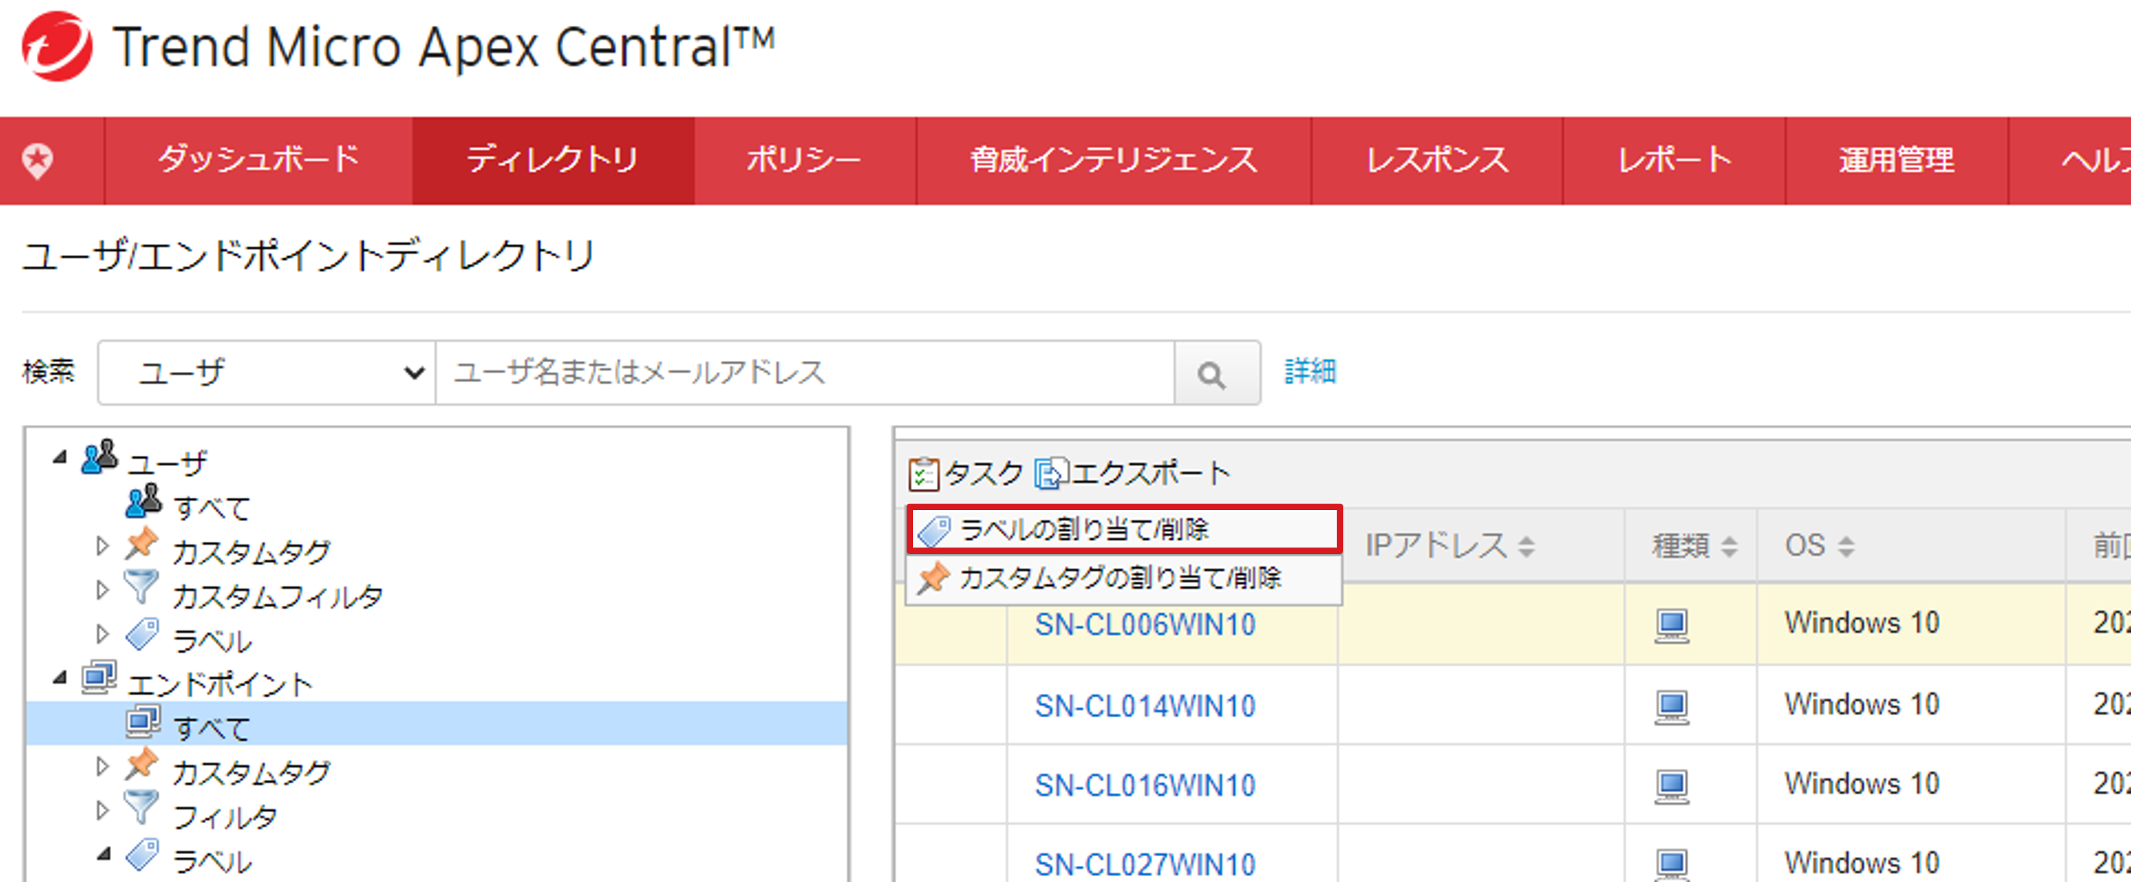Click the computer icon in SN-CL014WIN10 row
The width and height of the screenshot is (2131, 882).
tap(1671, 706)
